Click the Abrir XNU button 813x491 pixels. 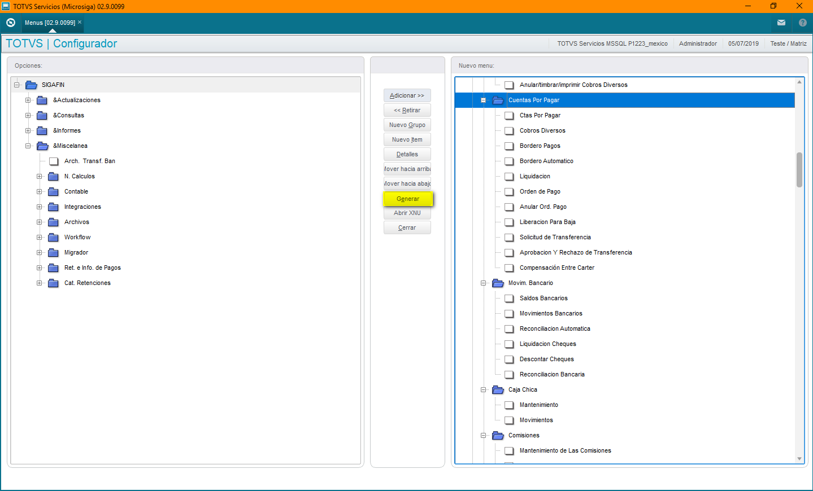point(407,213)
